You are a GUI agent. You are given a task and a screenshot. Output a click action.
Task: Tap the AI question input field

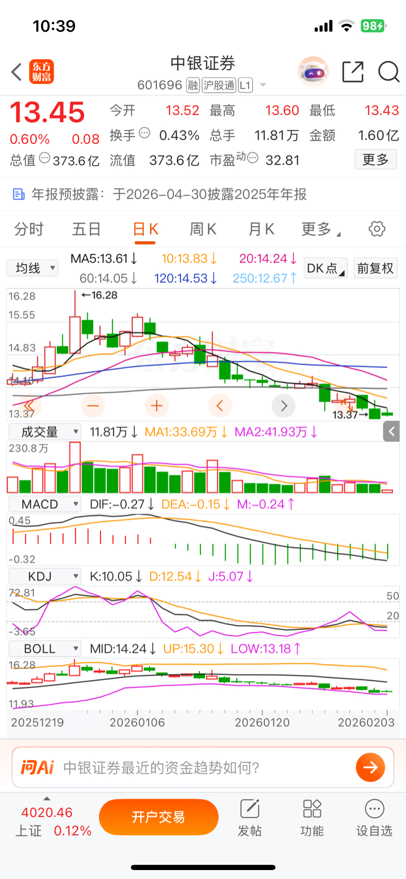click(x=203, y=767)
